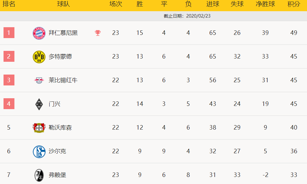Screen dimensions: 307x184
Task: Click the RB Leipzig red bull logo
Action: 39,80
